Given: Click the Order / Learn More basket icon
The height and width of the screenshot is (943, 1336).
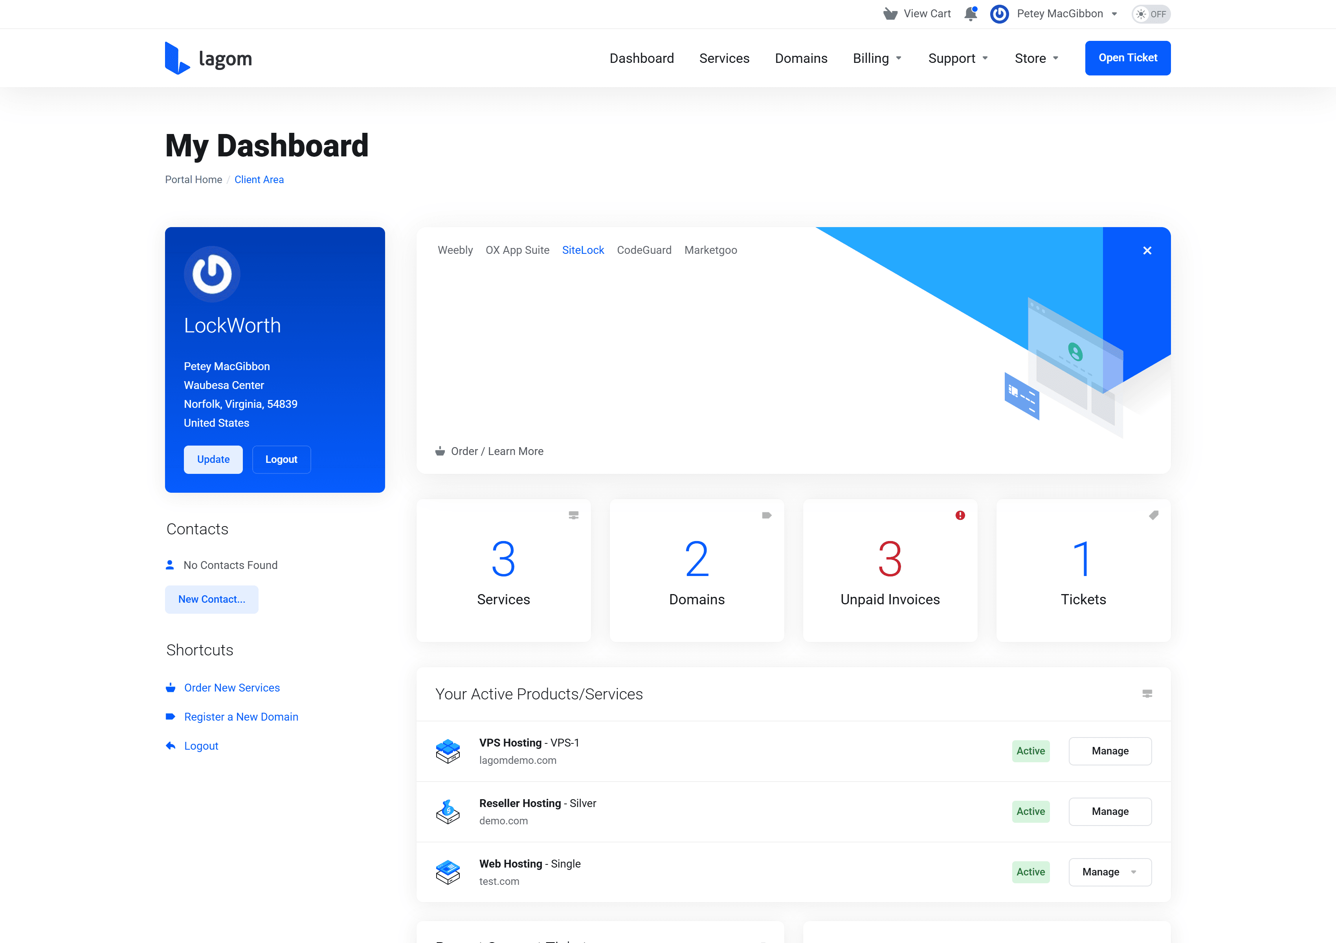Looking at the screenshot, I should pyautogui.click(x=440, y=451).
